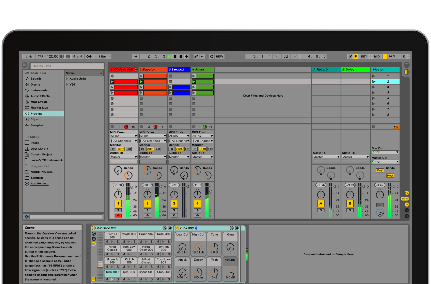The height and width of the screenshot is (284, 431).
Task: Toggle Draw Mode pencil icon
Action: point(350,56)
